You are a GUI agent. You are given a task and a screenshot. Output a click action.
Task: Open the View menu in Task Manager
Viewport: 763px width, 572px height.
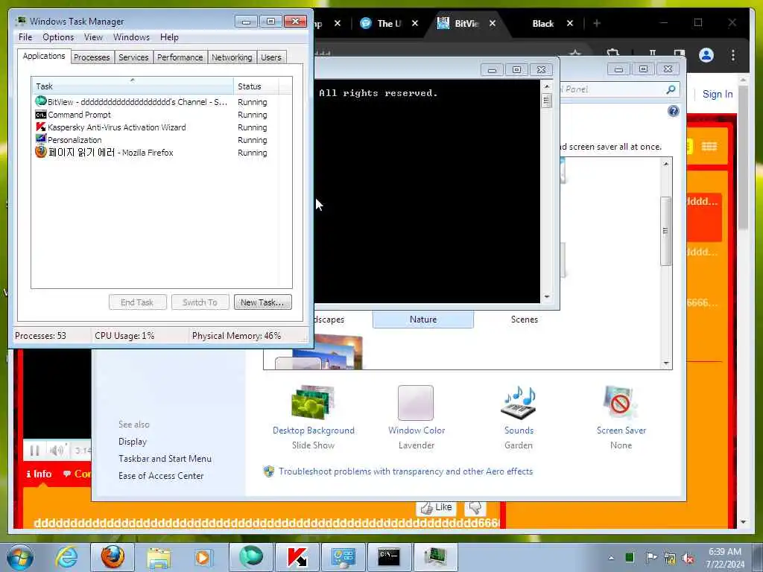93,37
